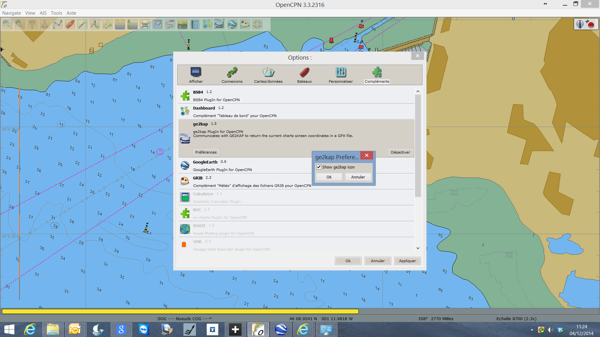Screen dimensions: 600x337
Task: Open the route manager toolbar icon
Action: 157,24
